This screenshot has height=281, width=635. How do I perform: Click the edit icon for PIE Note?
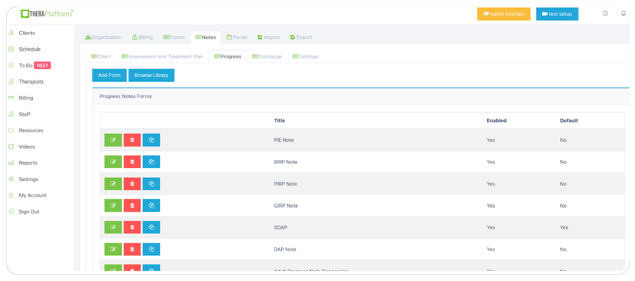click(113, 140)
